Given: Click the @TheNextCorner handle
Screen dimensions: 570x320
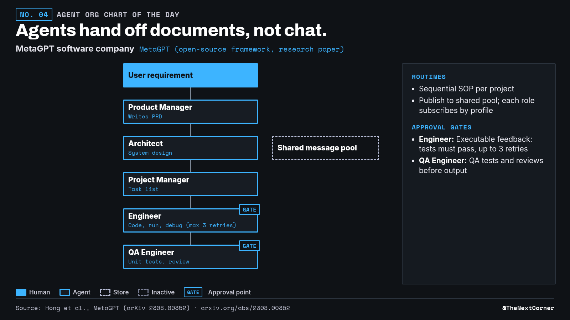Looking at the screenshot, I should click(528, 308).
